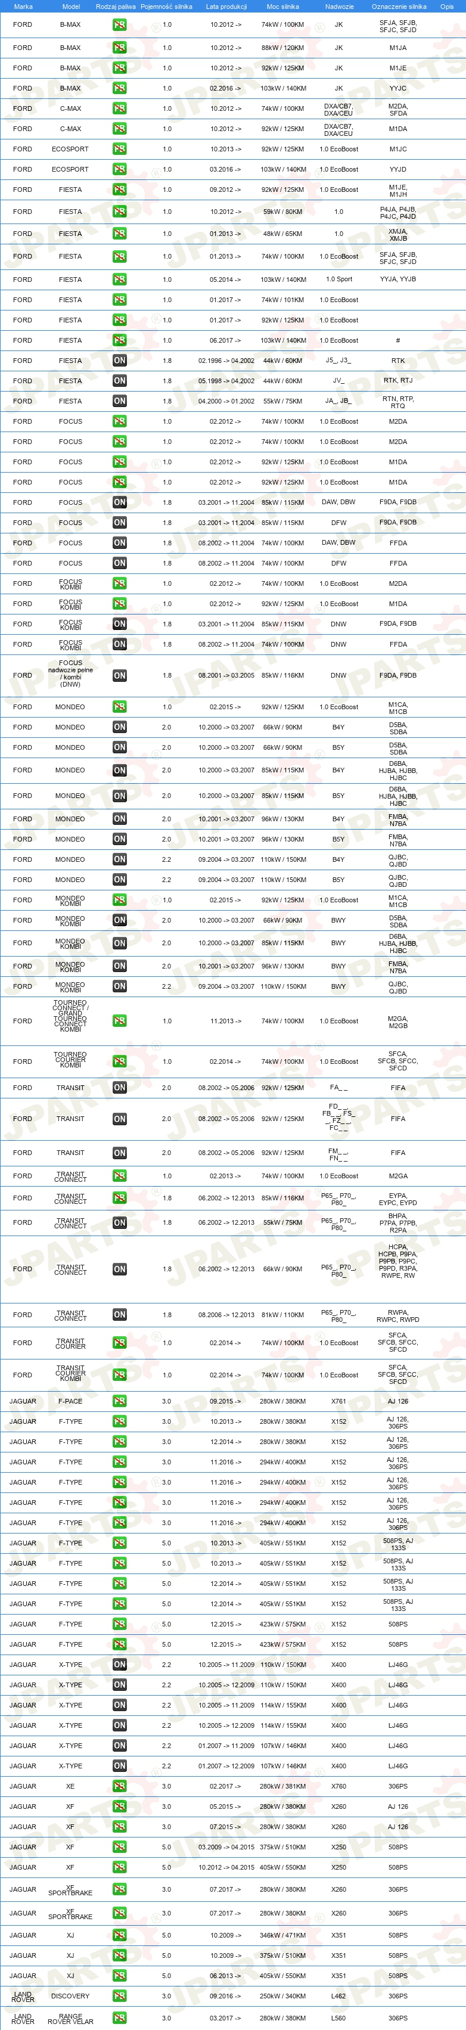Image resolution: width=466 pixels, height=2030 pixels.
Task: Click the ON diesel icon in the FIESTA JV_ row
Action: click(119, 381)
